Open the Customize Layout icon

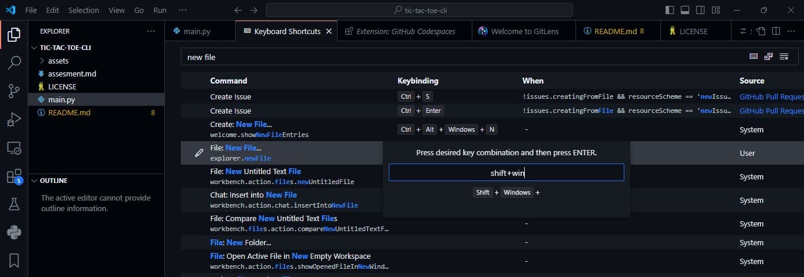pyautogui.click(x=716, y=10)
